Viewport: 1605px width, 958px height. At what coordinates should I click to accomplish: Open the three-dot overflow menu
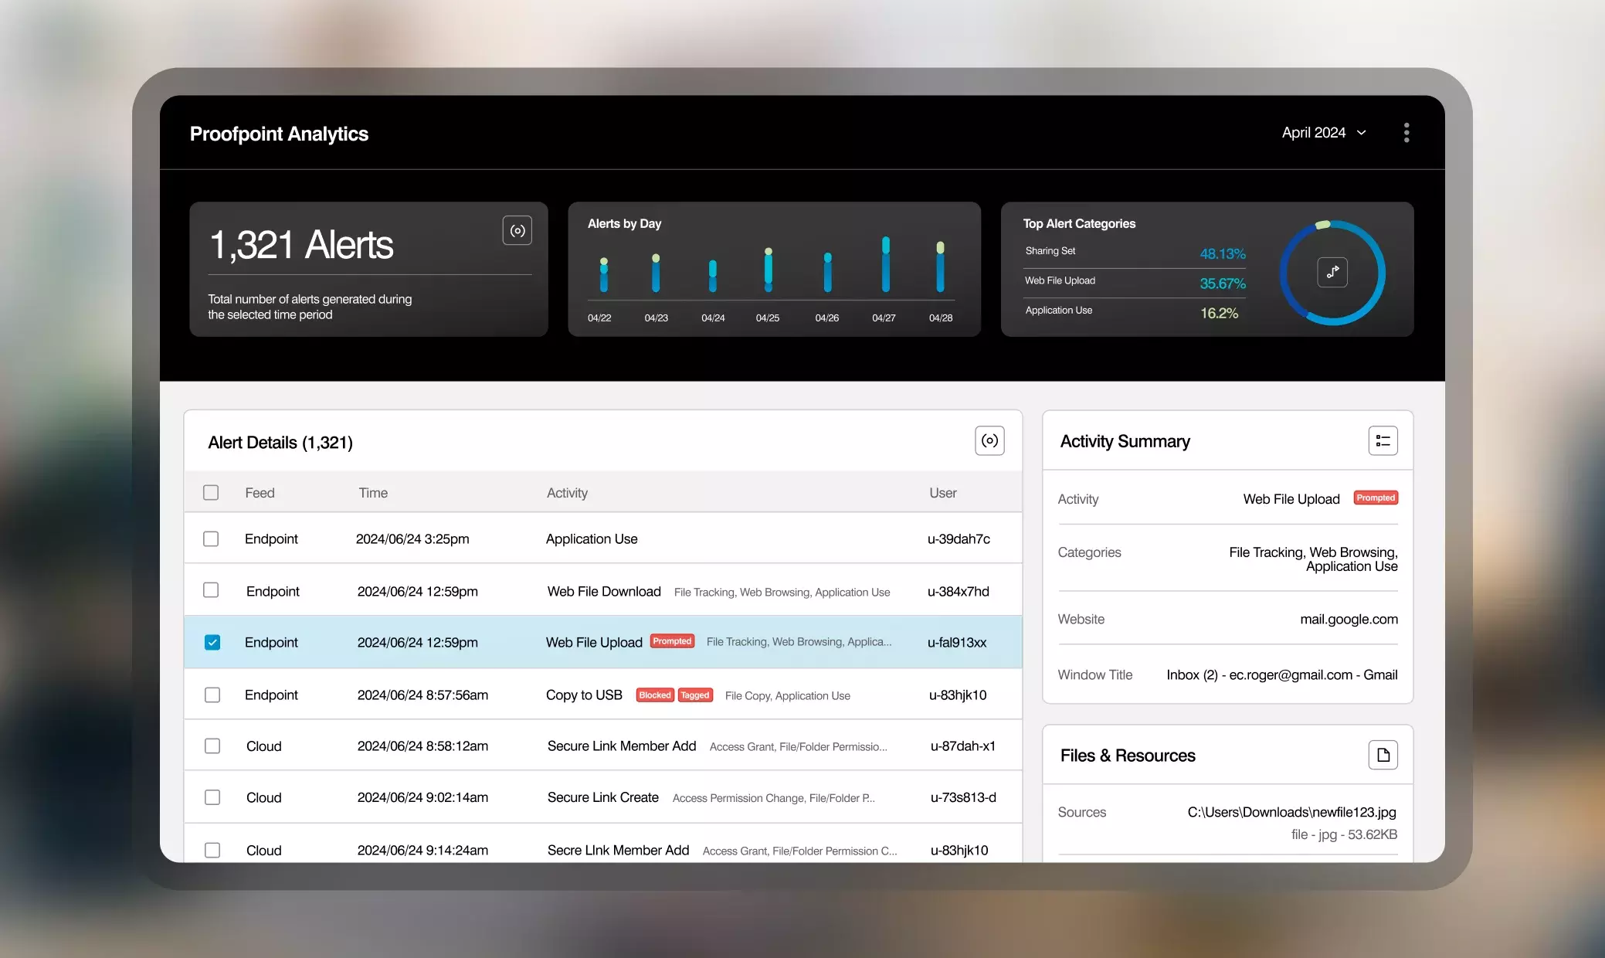(1406, 132)
